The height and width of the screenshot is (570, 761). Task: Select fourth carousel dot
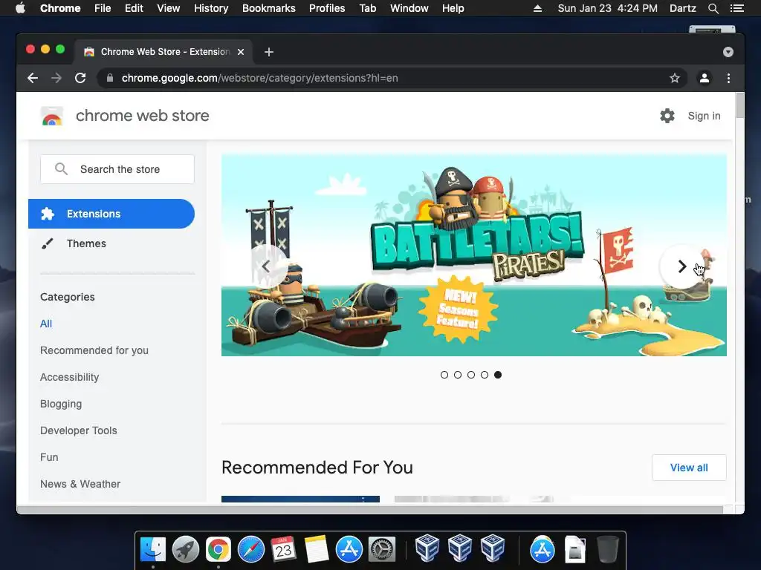click(x=485, y=375)
